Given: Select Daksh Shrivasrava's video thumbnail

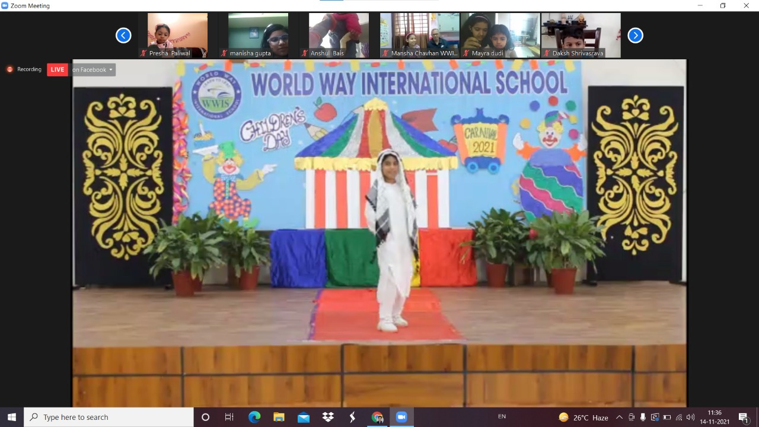Looking at the screenshot, I should click(x=581, y=36).
